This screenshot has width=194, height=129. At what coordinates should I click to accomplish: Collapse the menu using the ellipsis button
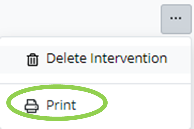point(176,19)
